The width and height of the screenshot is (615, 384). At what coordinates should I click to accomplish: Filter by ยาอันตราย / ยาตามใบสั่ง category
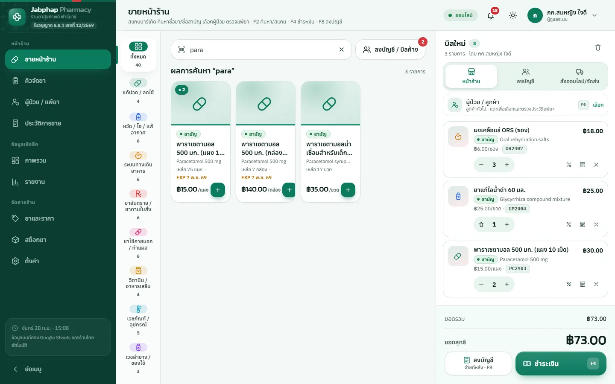pos(138,204)
